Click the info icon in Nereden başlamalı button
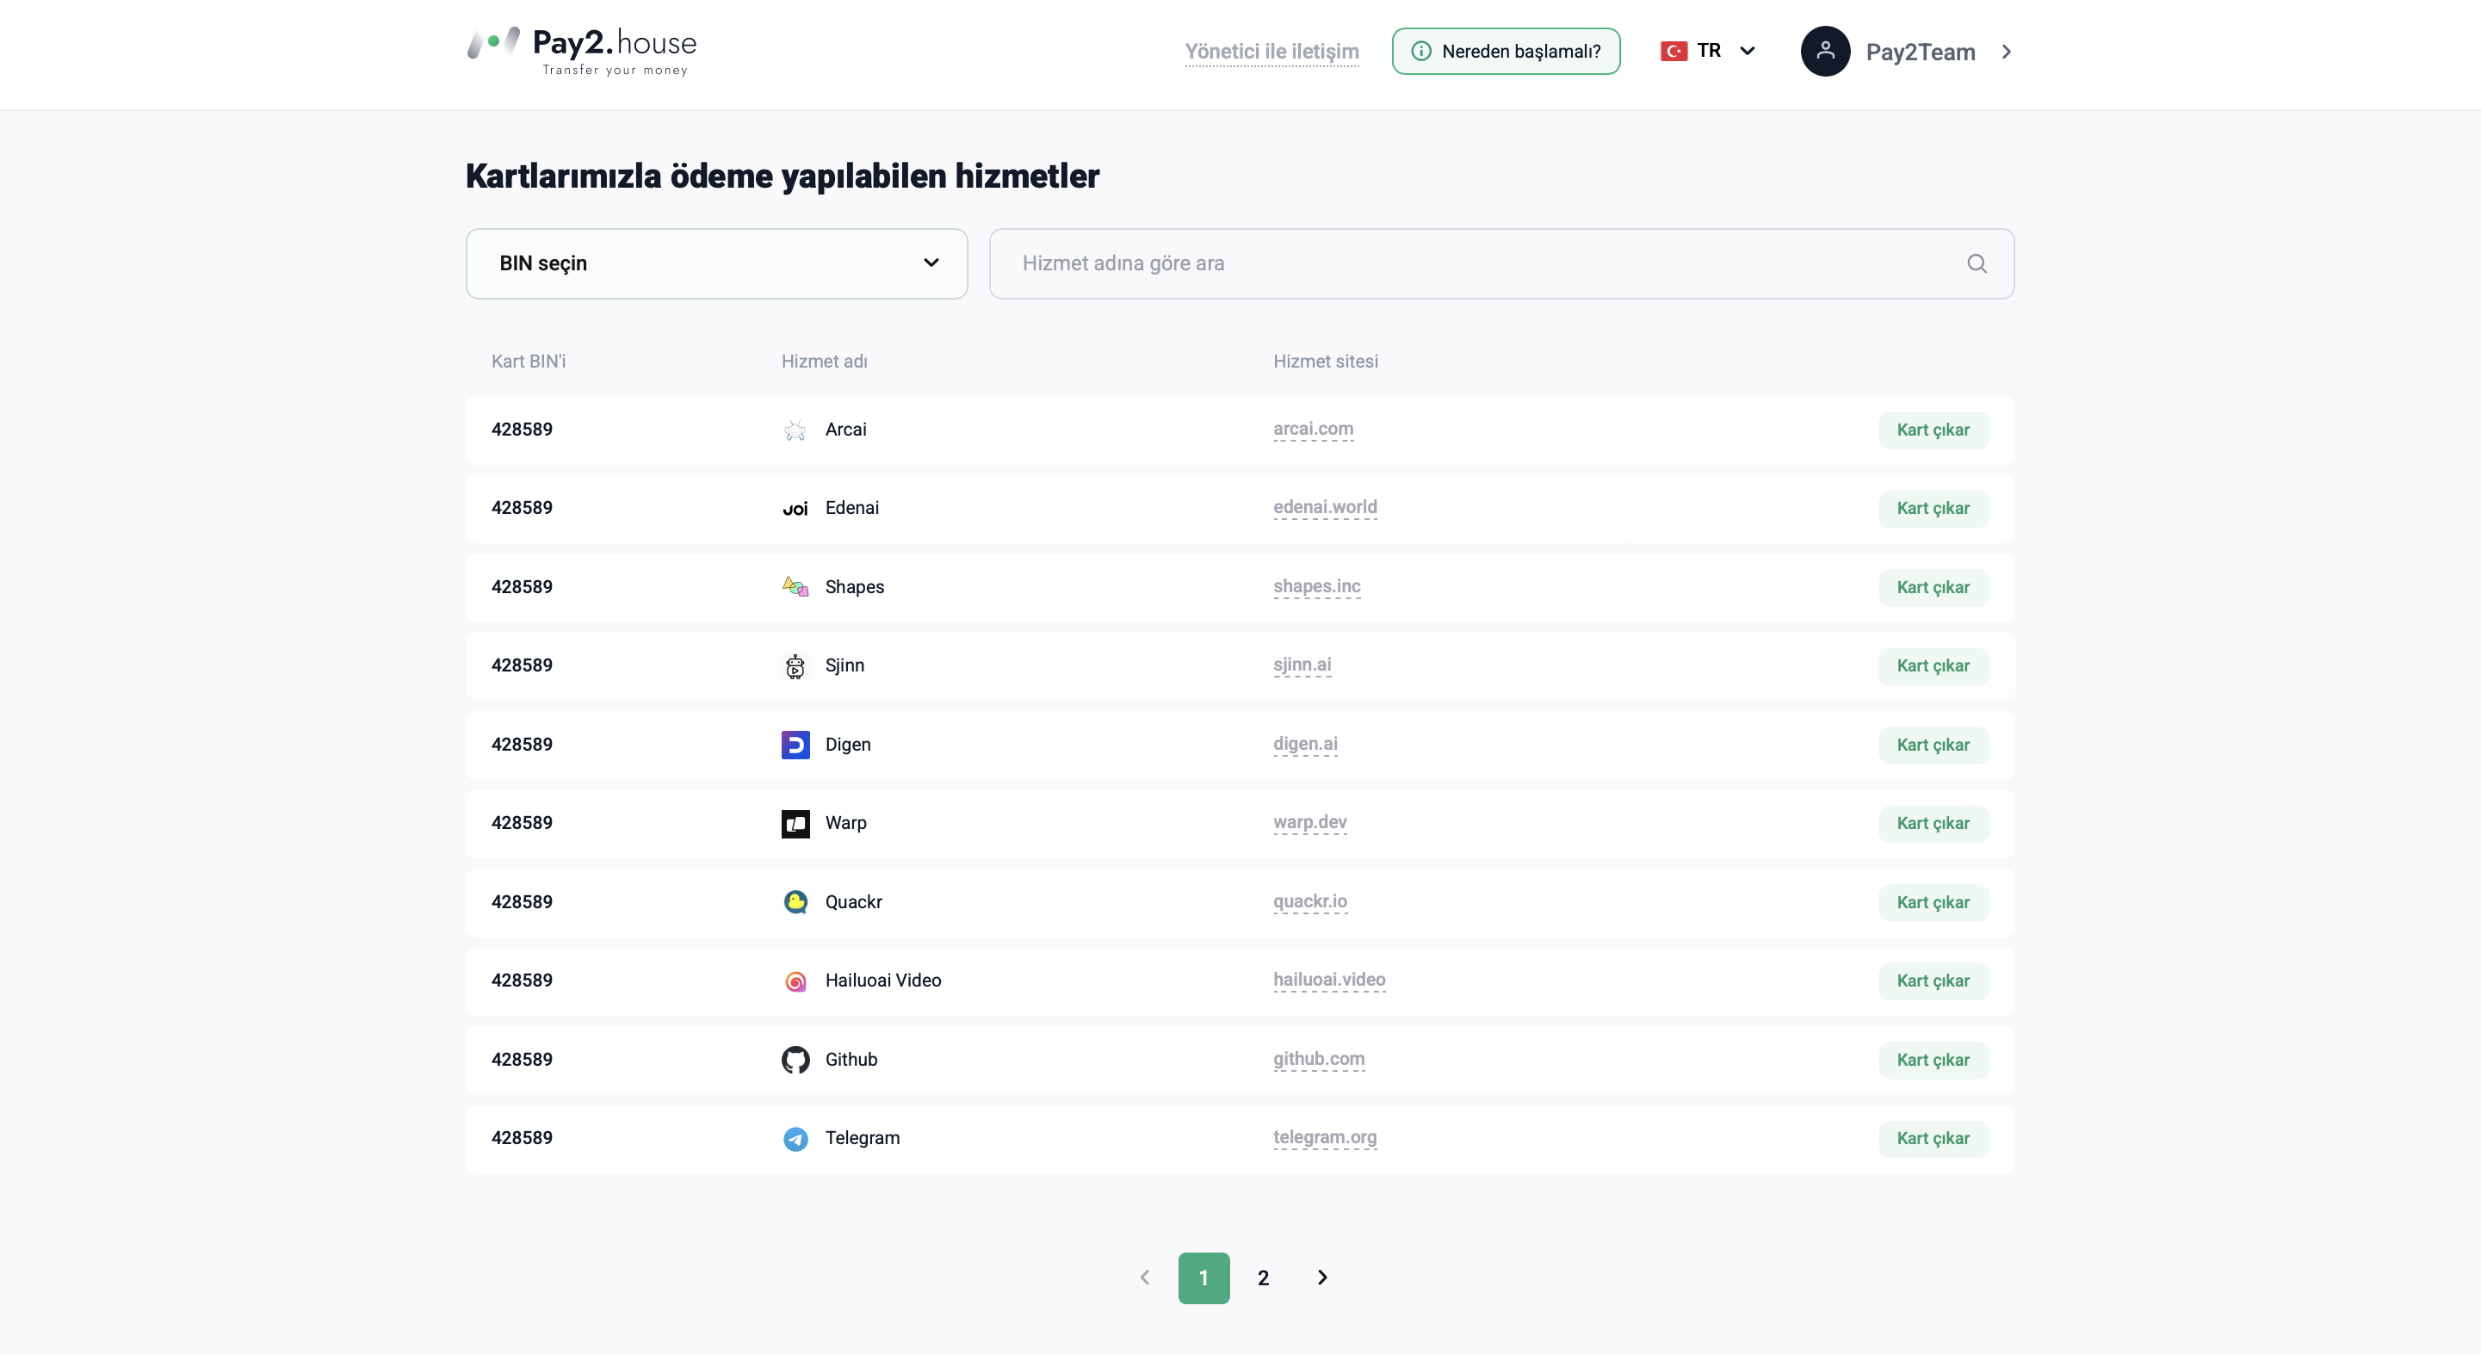The width and height of the screenshot is (2481, 1355). [1420, 51]
